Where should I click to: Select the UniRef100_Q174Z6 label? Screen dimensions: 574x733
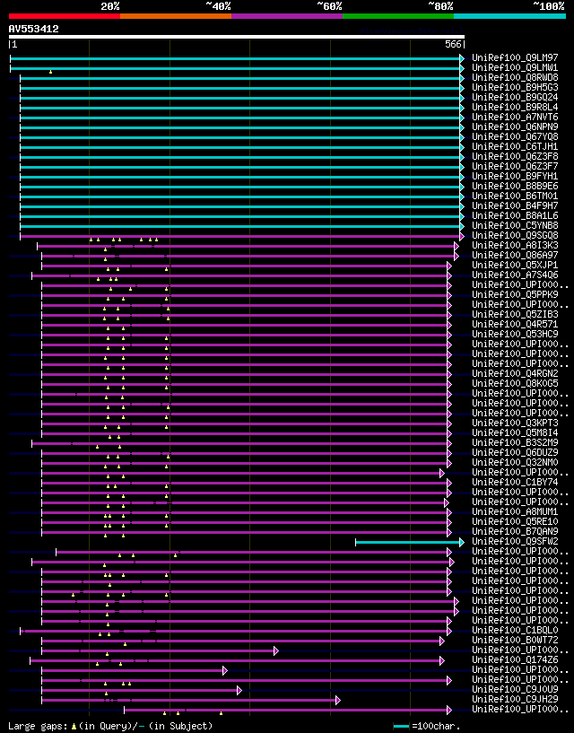tap(515, 660)
